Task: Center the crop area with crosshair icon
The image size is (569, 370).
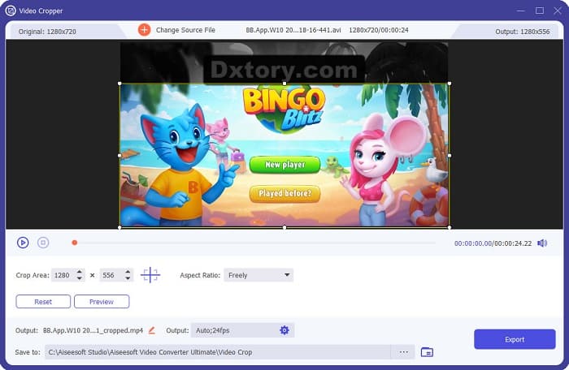Action: point(150,275)
